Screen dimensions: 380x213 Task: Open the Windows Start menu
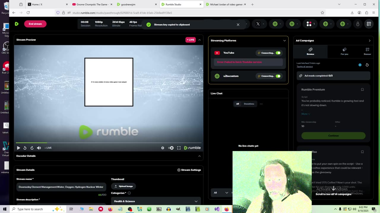(5, 209)
